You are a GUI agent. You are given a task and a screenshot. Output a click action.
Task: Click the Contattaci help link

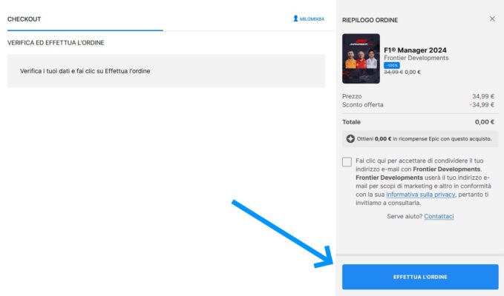(439, 216)
